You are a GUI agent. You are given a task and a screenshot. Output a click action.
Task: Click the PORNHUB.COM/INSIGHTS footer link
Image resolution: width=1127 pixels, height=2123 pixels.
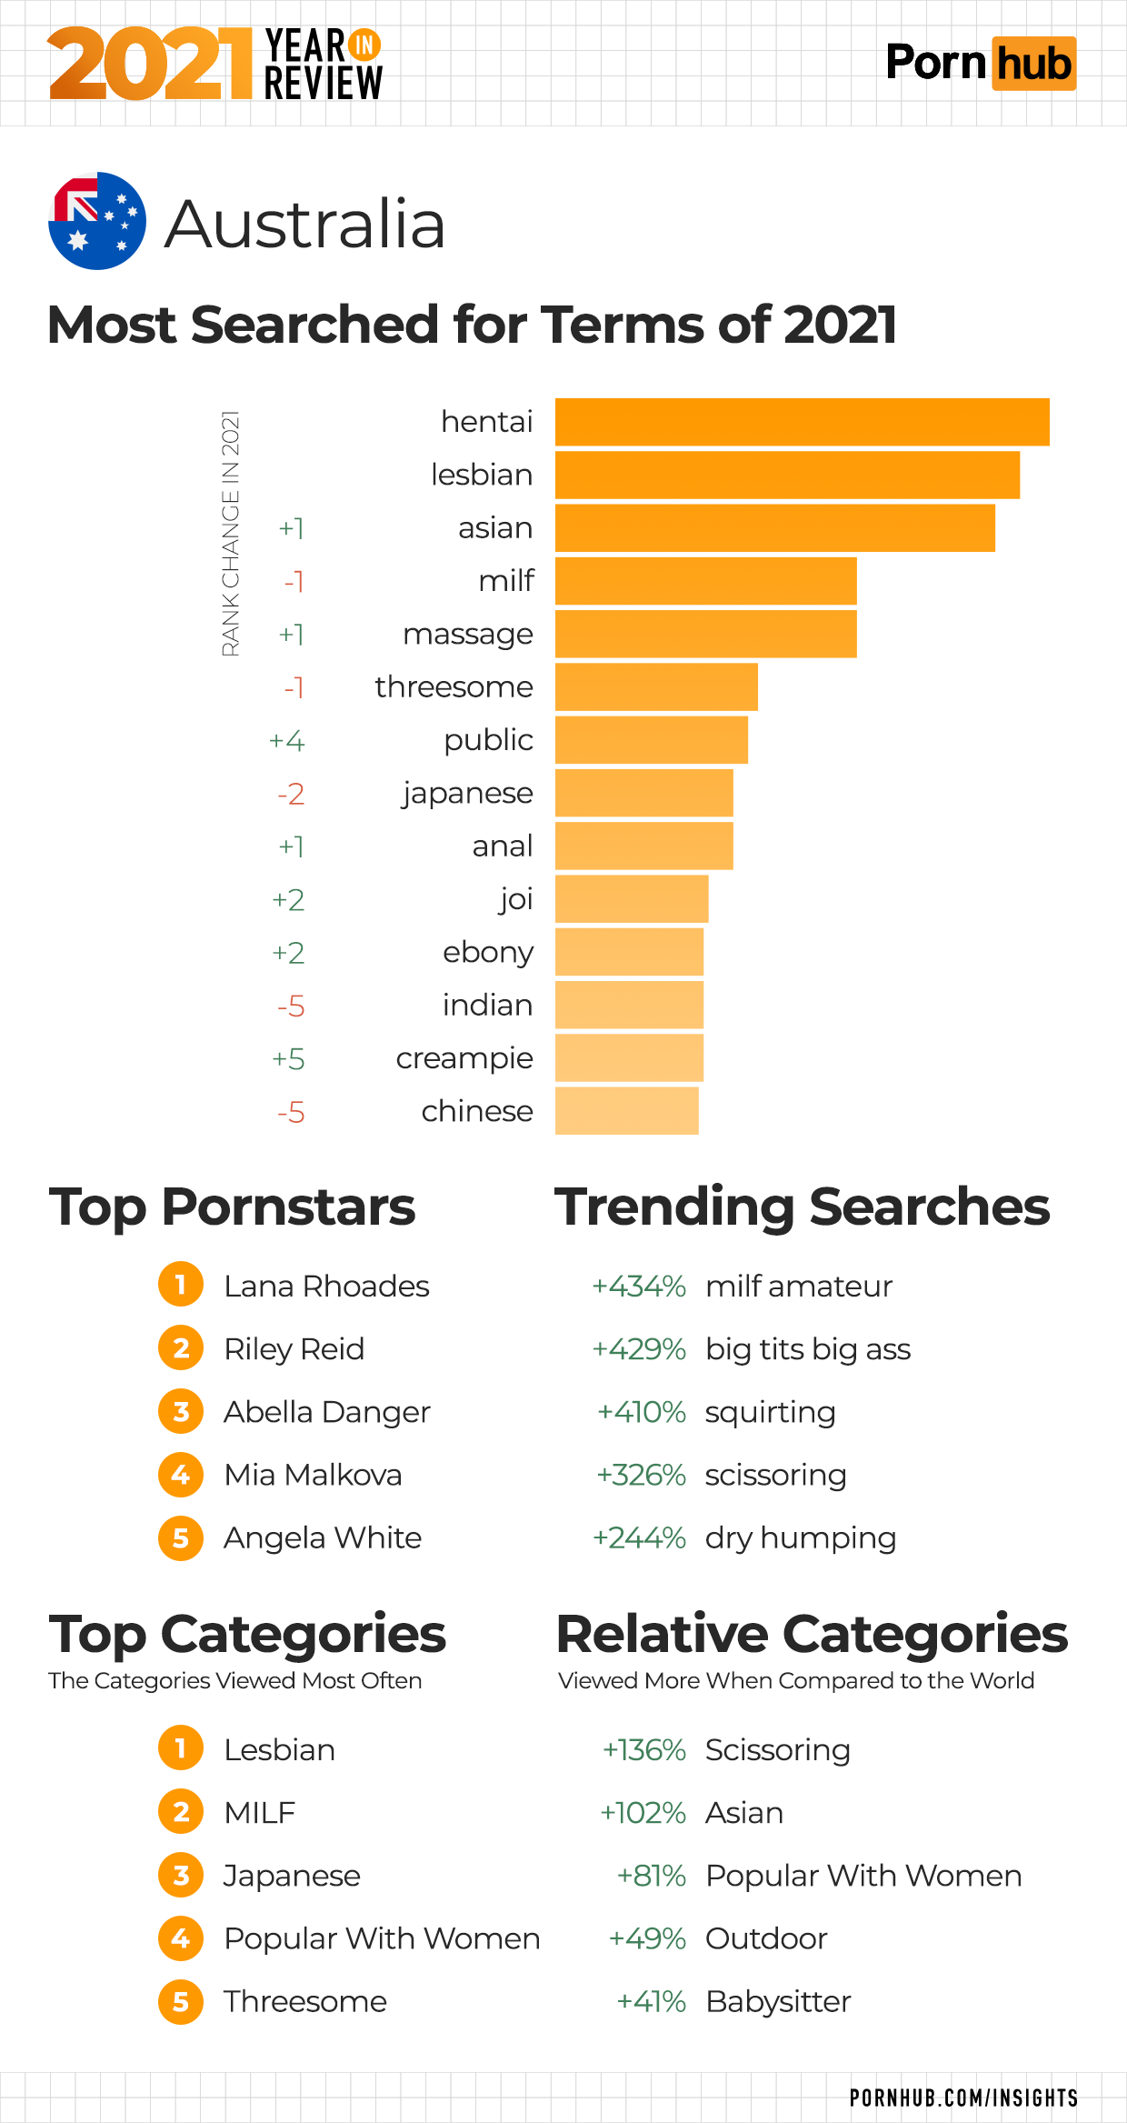pos(963,2098)
